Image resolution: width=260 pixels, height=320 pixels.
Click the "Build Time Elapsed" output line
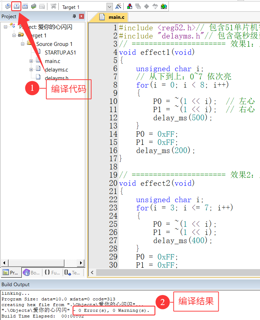(x=43, y=316)
